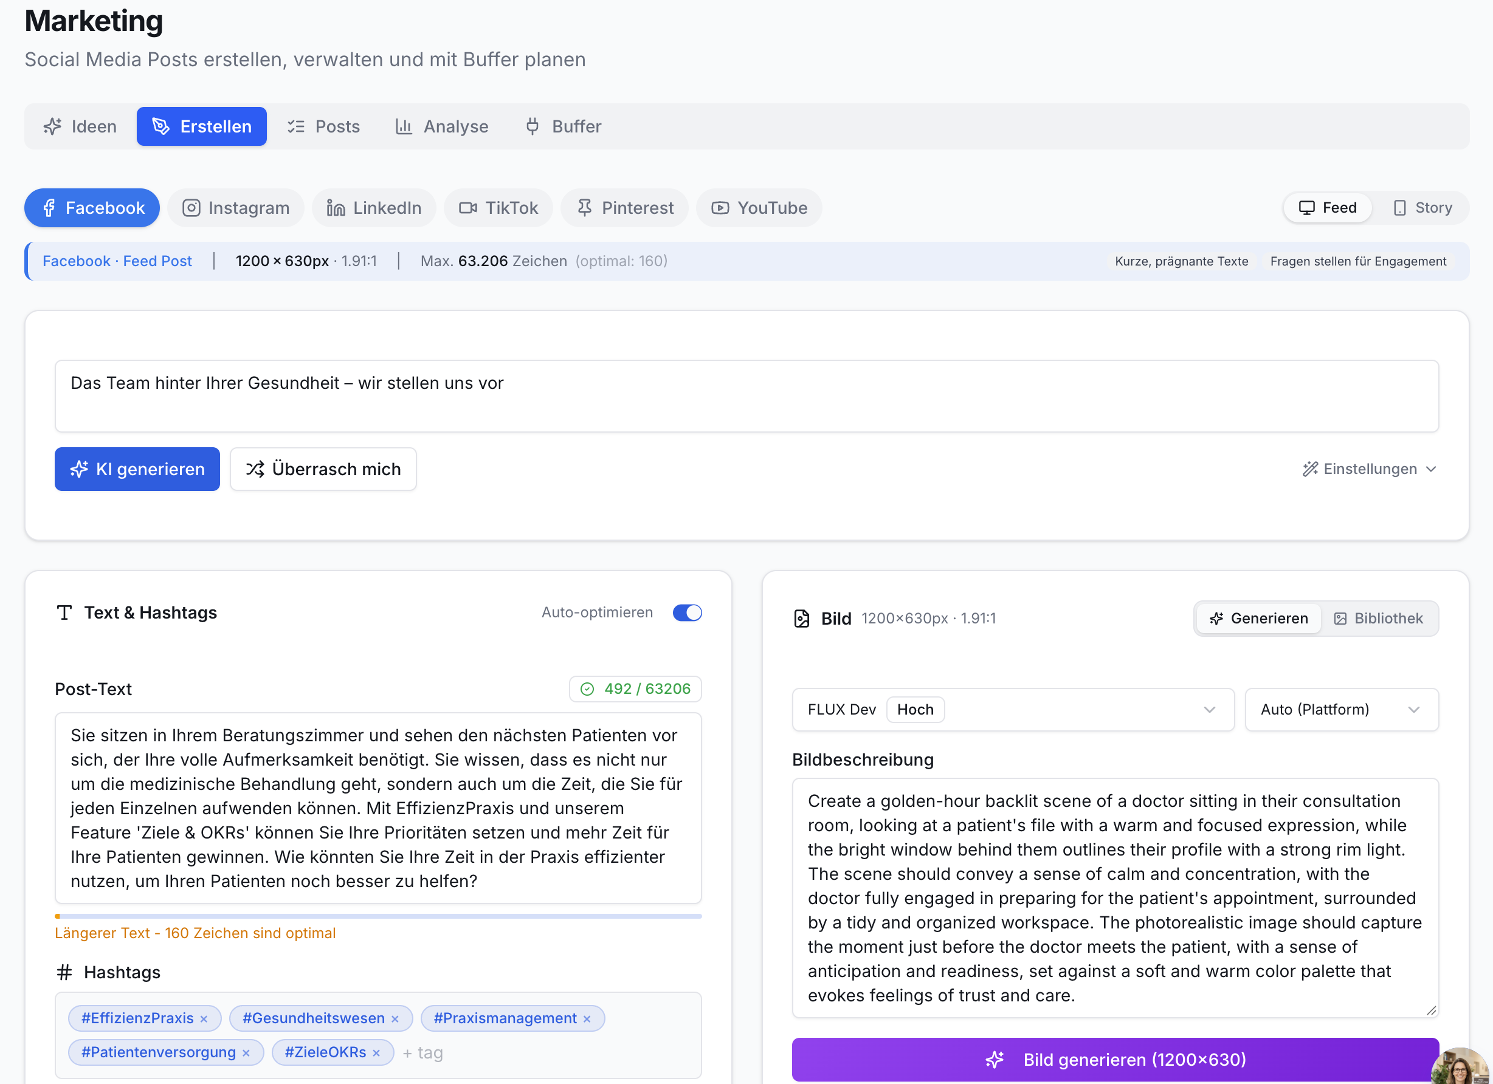
Task: Click KI generieren button
Action: click(137, 469)
